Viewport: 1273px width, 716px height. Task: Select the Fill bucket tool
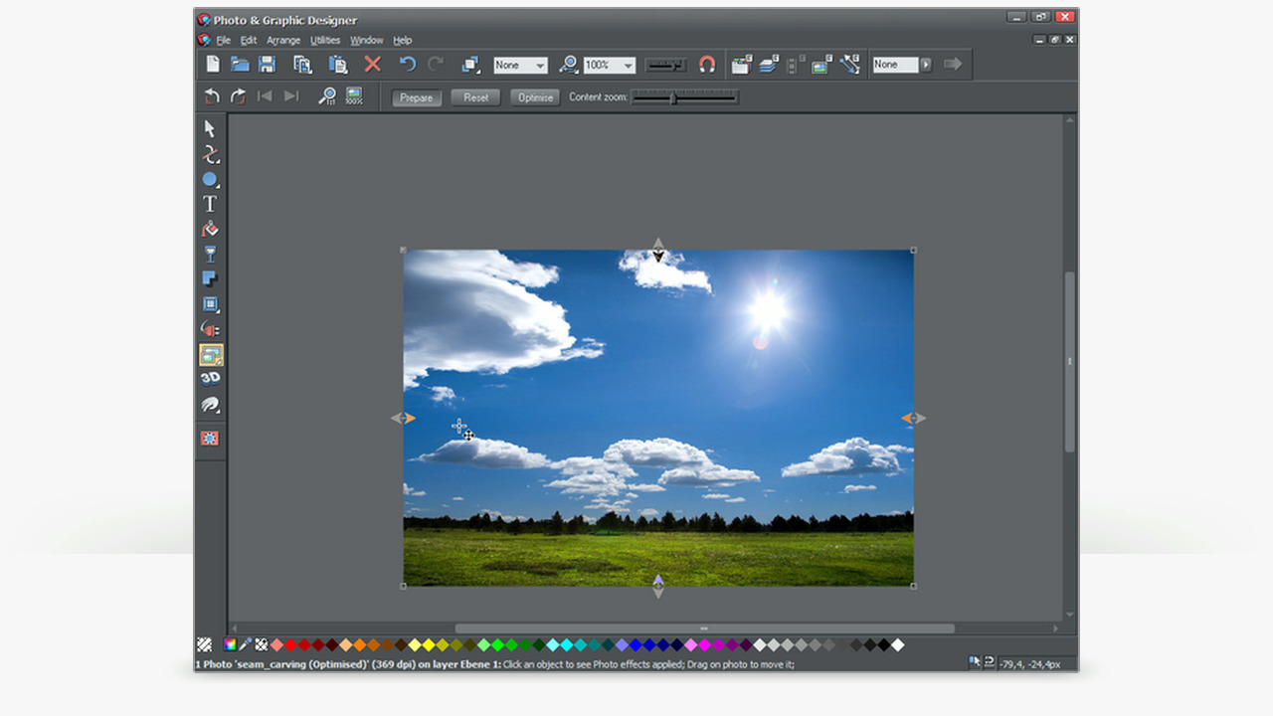[x=210, y=230]
